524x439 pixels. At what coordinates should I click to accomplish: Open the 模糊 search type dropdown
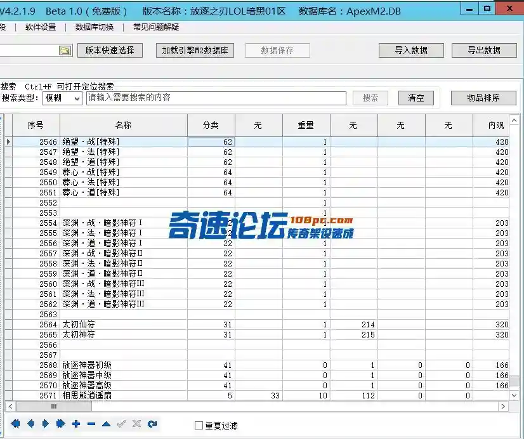click(x=62, y=98)
